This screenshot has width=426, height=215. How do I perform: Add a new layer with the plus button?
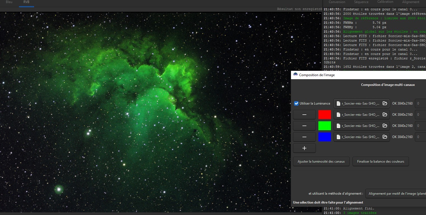point(304,148)
